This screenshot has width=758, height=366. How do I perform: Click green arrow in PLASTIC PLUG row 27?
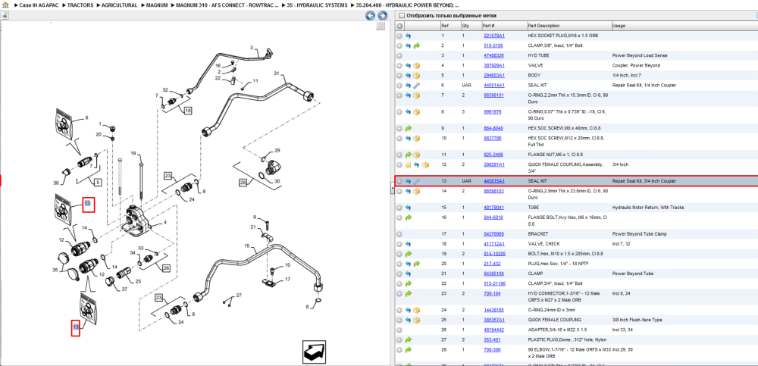[408, 340]
